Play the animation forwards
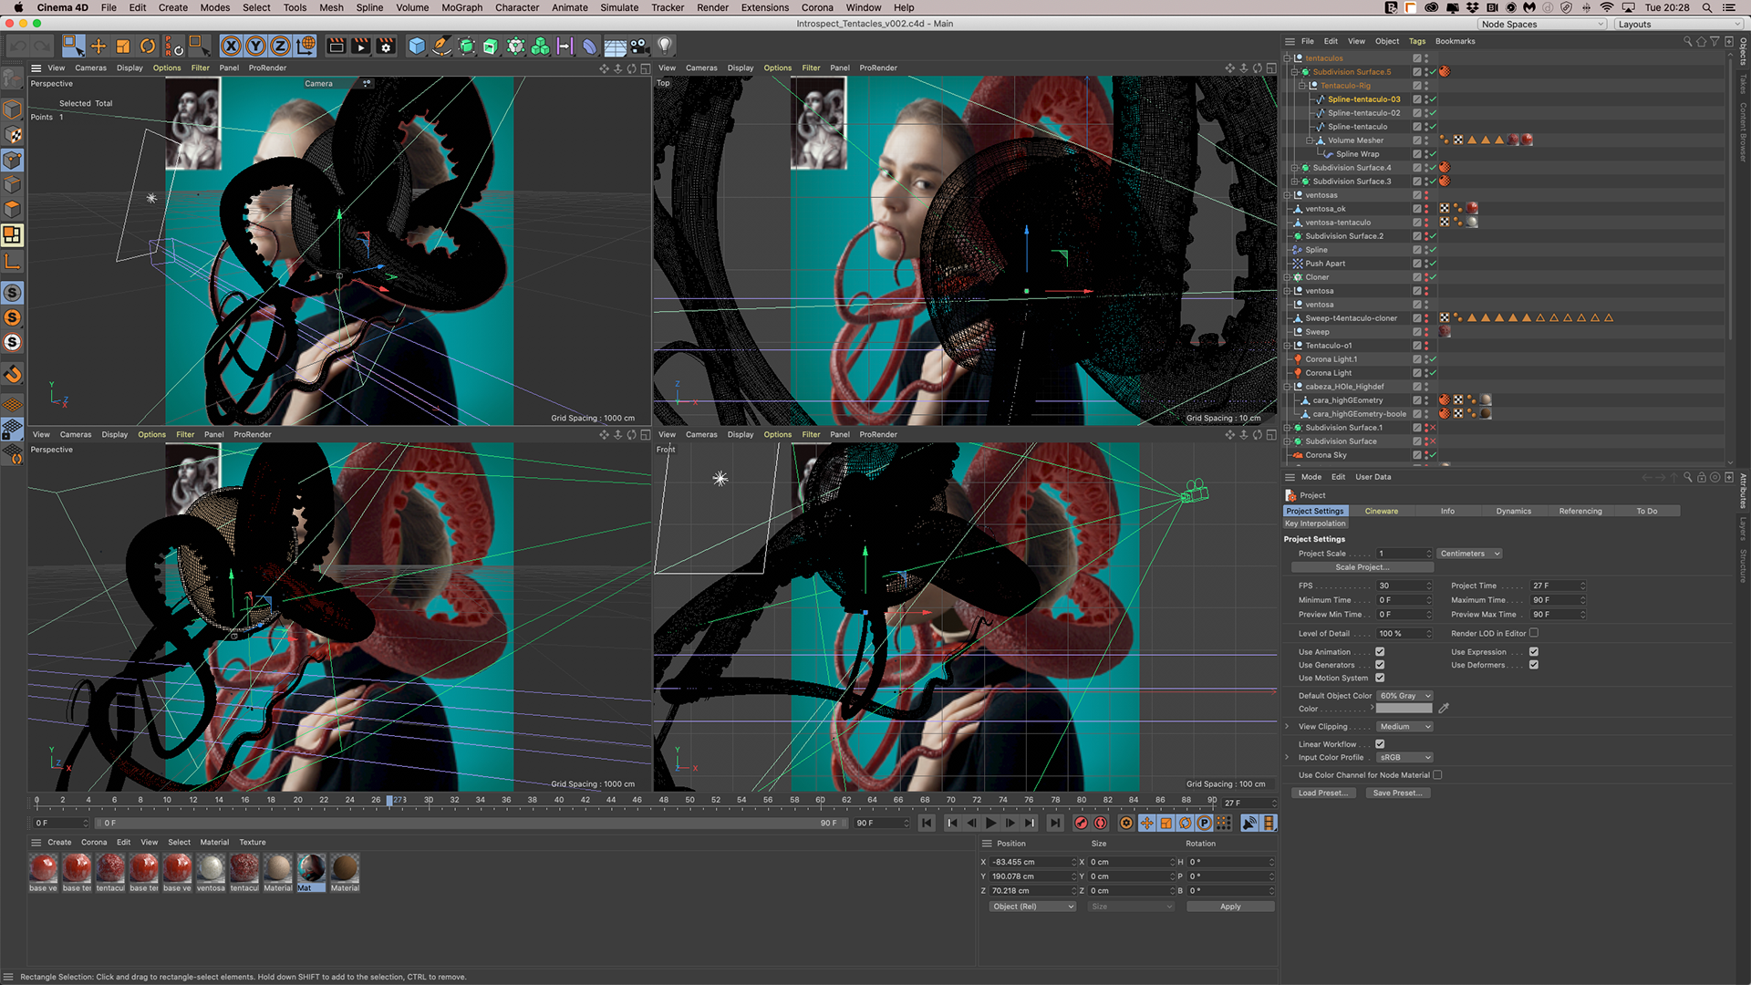 tap(990, 823)
